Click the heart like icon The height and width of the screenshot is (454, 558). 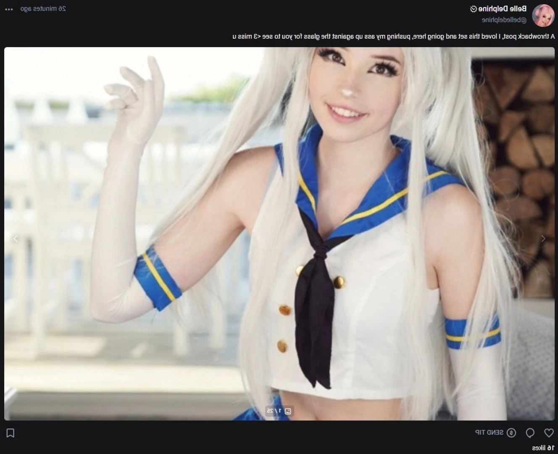(549, 433)
